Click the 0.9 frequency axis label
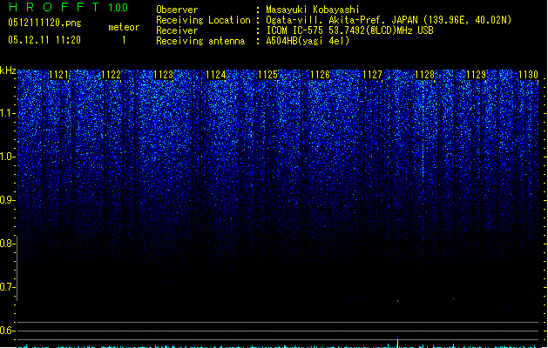Viewport: 548px width, 348px height. [7, 200]
